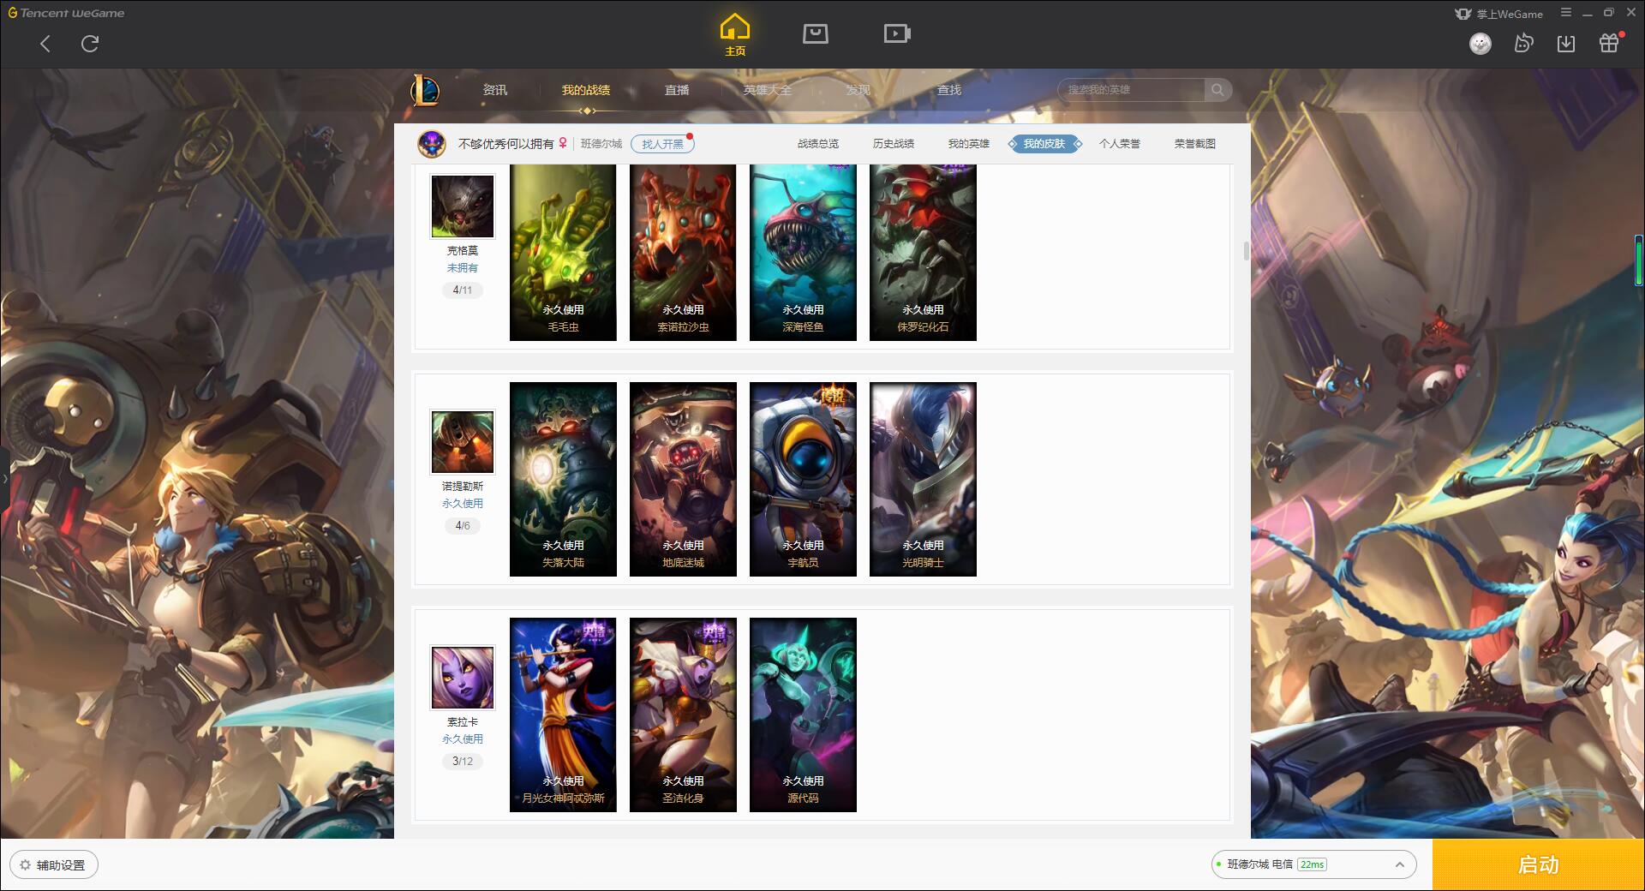Open the 侏罗纪化石 skin card
The image size is (1645, 891).
[x=923, y=253]
